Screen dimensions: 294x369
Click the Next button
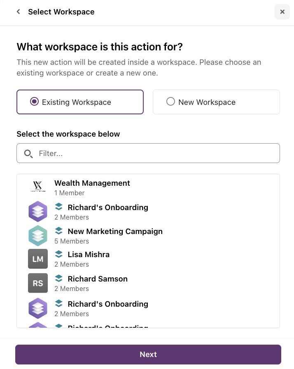pos(148,355)
